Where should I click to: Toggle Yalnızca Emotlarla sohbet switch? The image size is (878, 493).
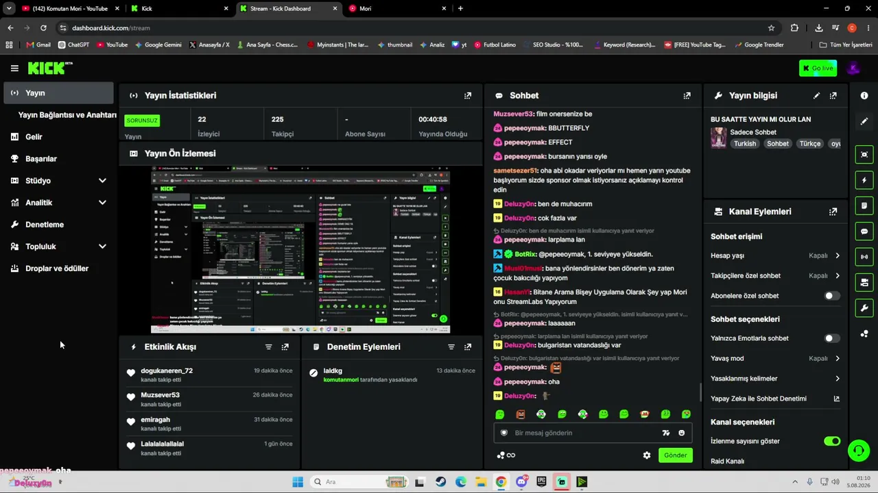point(831,338)
